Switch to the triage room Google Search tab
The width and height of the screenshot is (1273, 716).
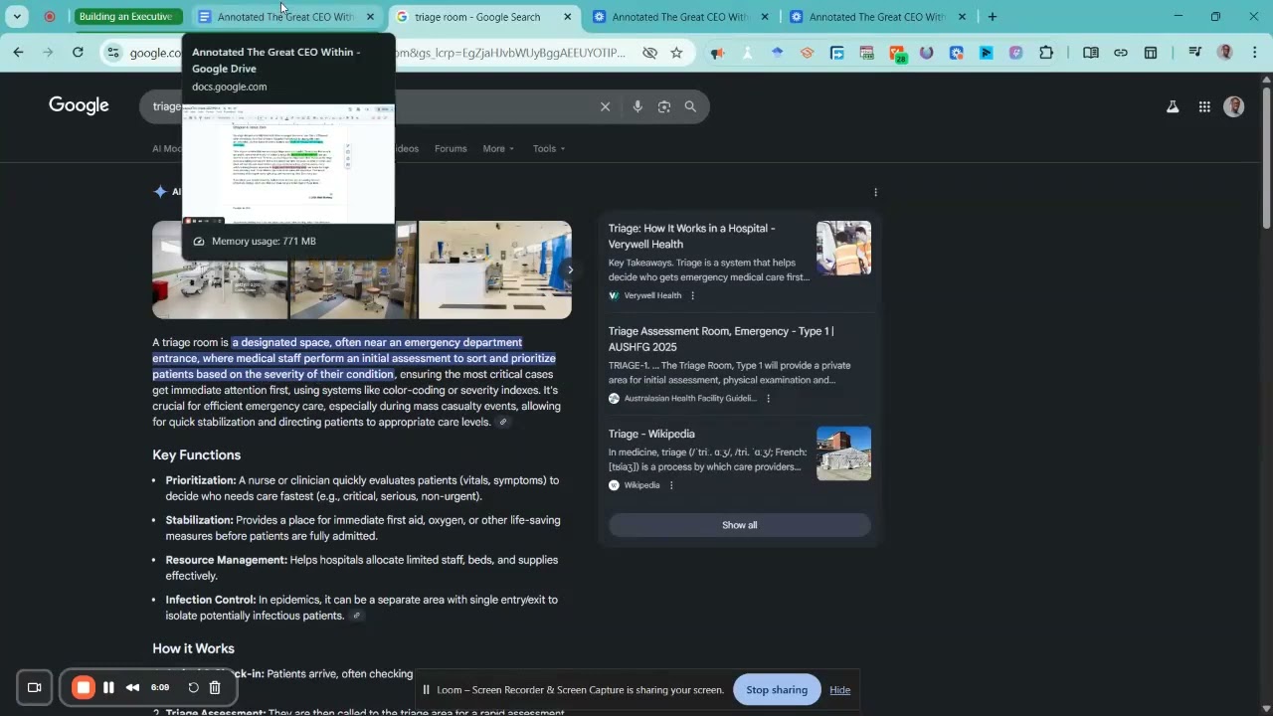pos(484,17)
